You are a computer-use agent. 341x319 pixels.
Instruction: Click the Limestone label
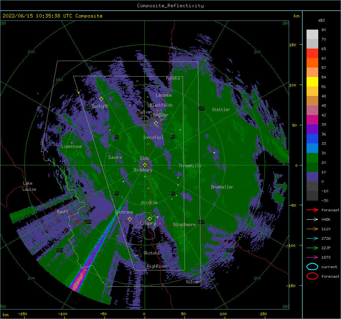click(72, 146)
